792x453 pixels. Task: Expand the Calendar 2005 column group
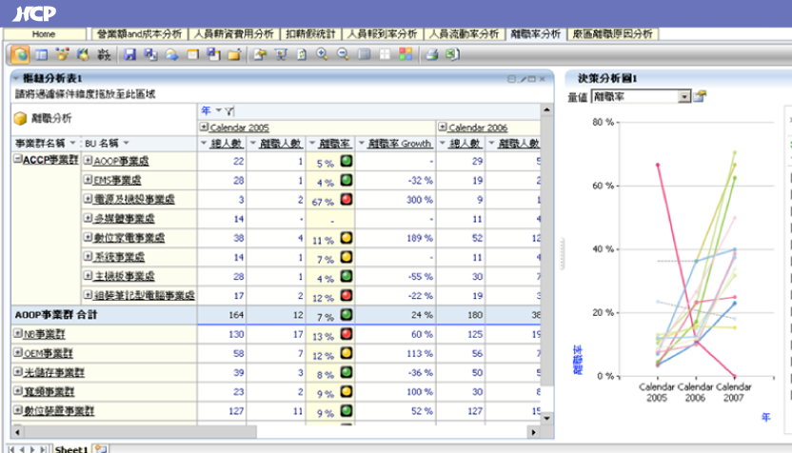click(x=204, y=127)
